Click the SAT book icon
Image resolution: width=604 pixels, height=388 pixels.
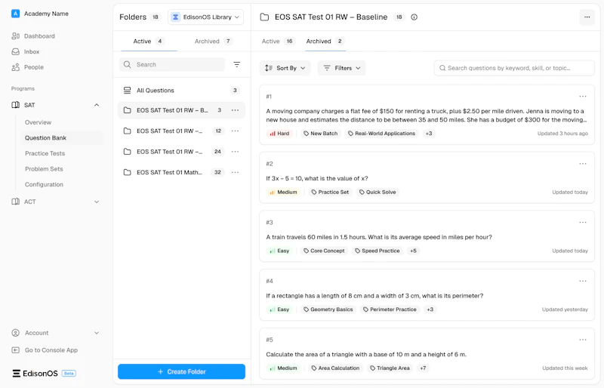[x=15, y=105]
